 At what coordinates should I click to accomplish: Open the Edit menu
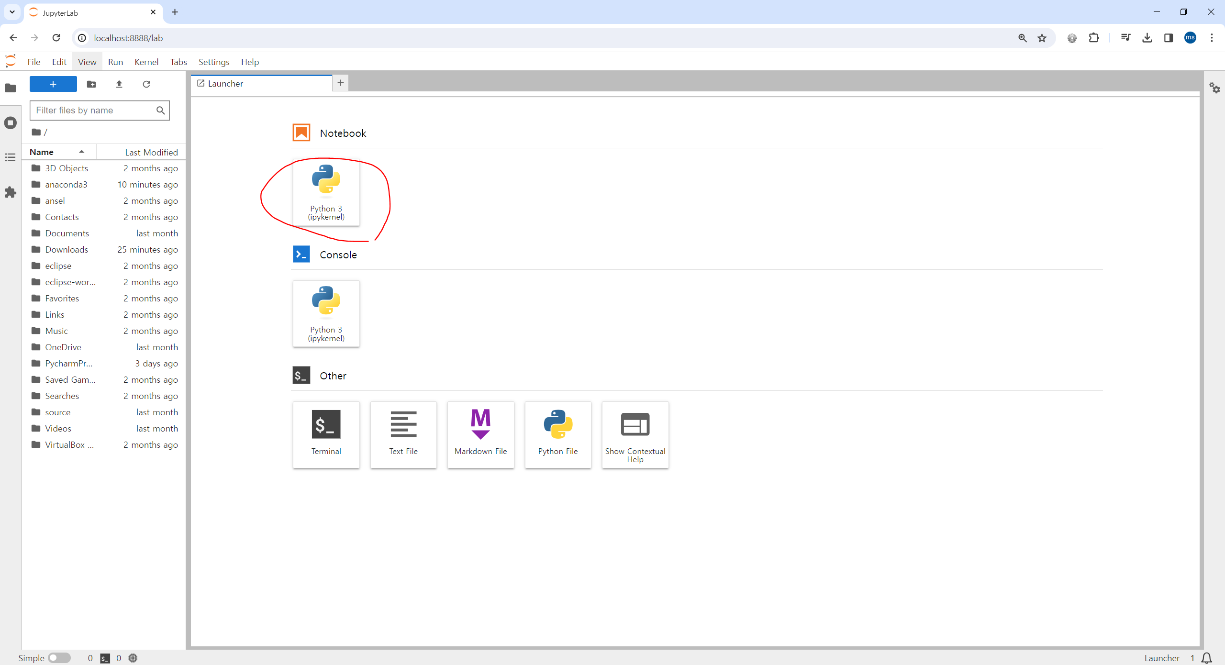(x=59, y=62)
